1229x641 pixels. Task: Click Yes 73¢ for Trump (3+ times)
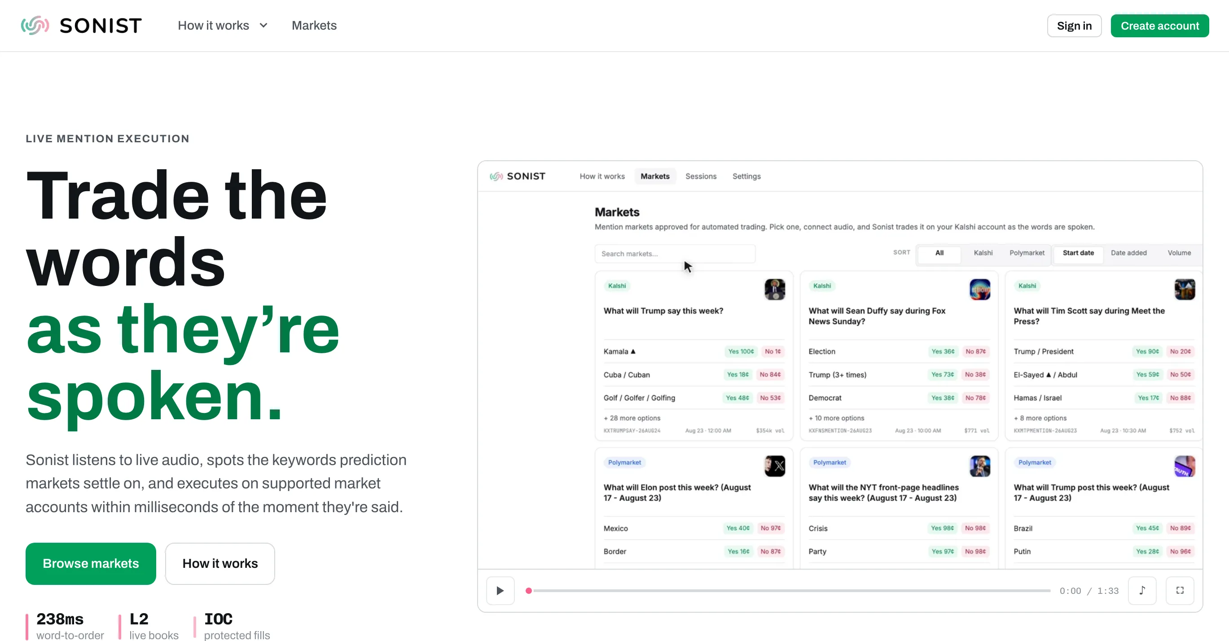pos(942,374)
